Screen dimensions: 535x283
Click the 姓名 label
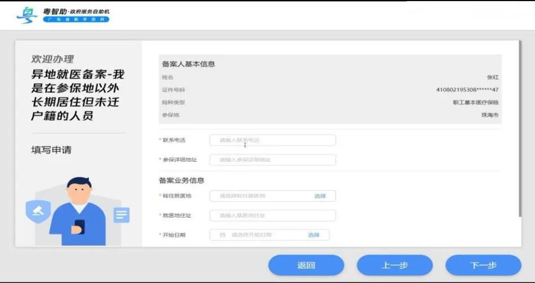coord(168,77)
